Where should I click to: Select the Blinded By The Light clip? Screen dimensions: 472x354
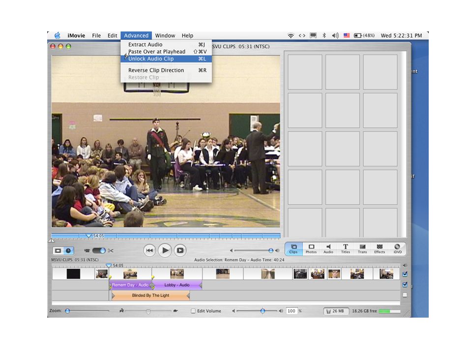tap(150, 295)
